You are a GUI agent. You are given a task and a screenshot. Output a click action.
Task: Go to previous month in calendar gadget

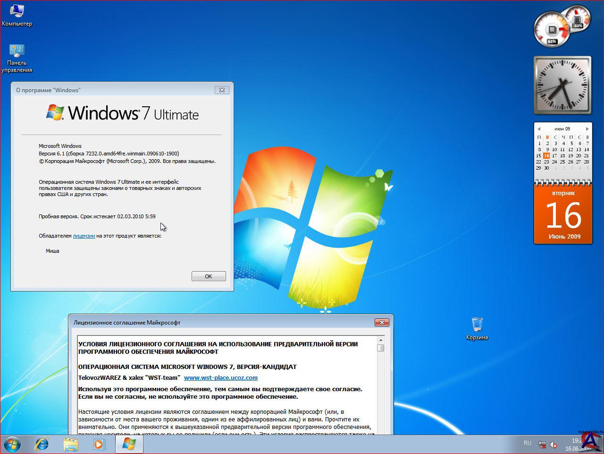tap(539, 129)
